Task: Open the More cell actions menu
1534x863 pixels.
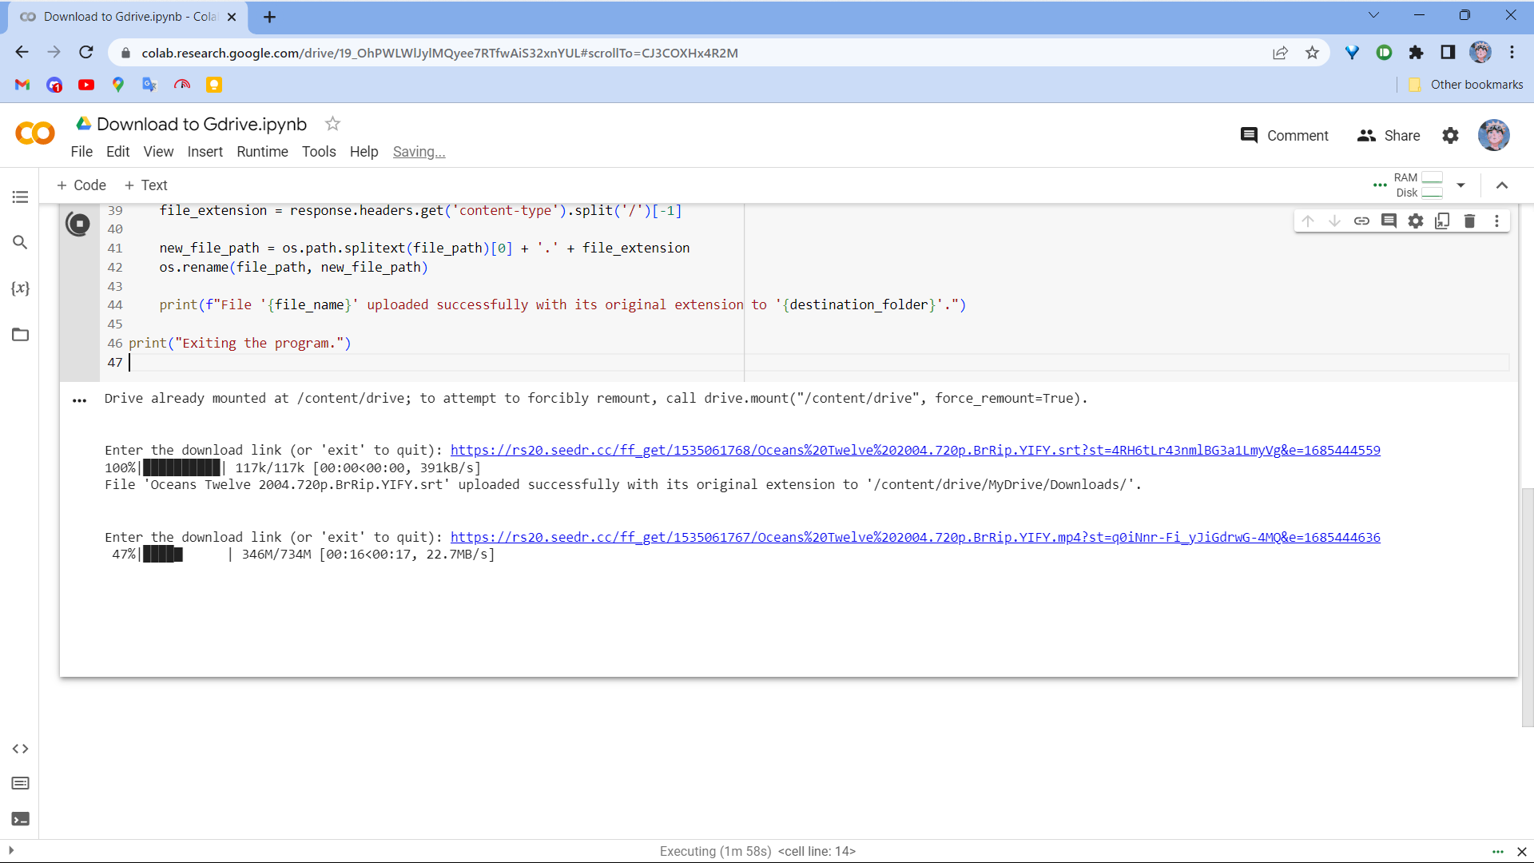Action: (1497, 221)
